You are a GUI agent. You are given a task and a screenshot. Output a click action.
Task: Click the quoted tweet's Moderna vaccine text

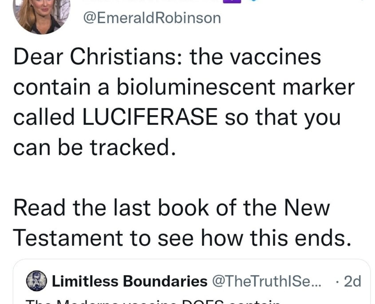pos(153,302)
